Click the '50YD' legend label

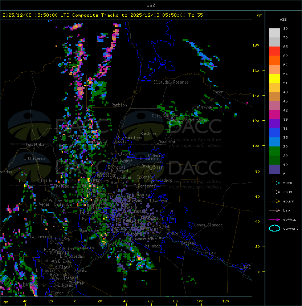click(287, 183)
